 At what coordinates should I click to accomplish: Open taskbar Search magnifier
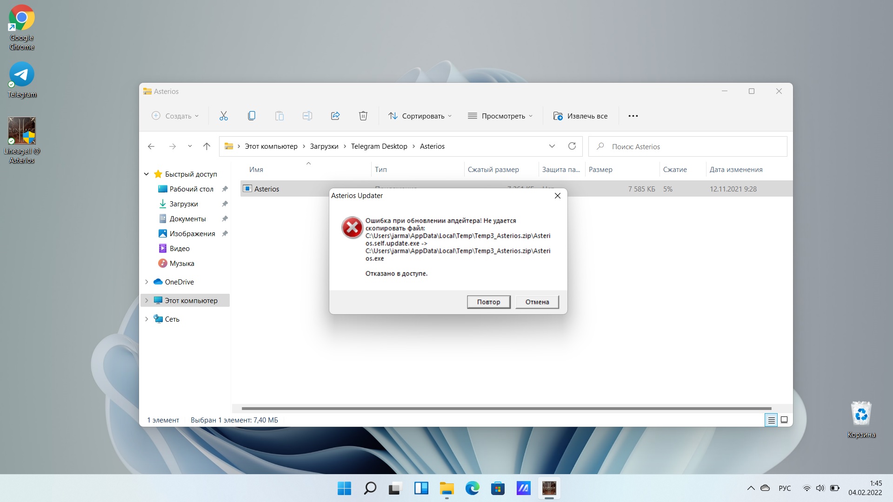click(370, 488)
